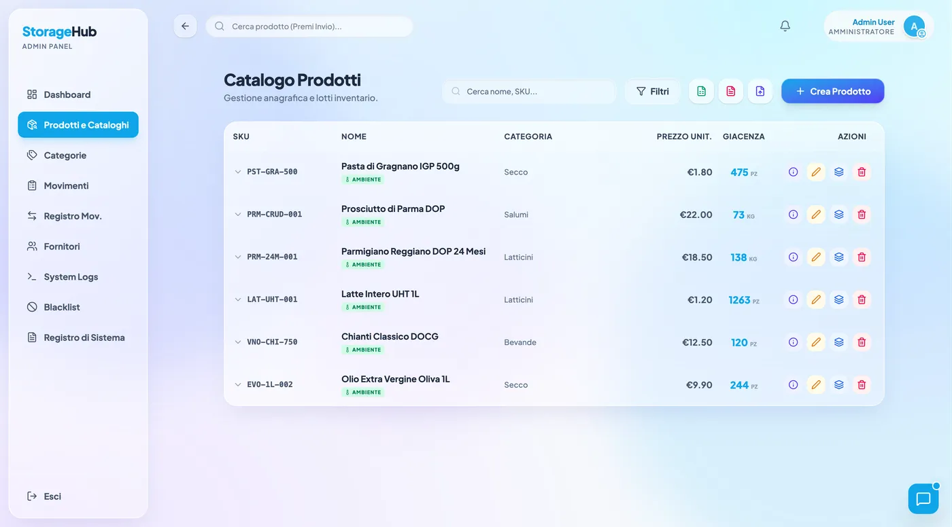
Task: Delete Prosciutto di Parma DOP
Action: [862, 215]
